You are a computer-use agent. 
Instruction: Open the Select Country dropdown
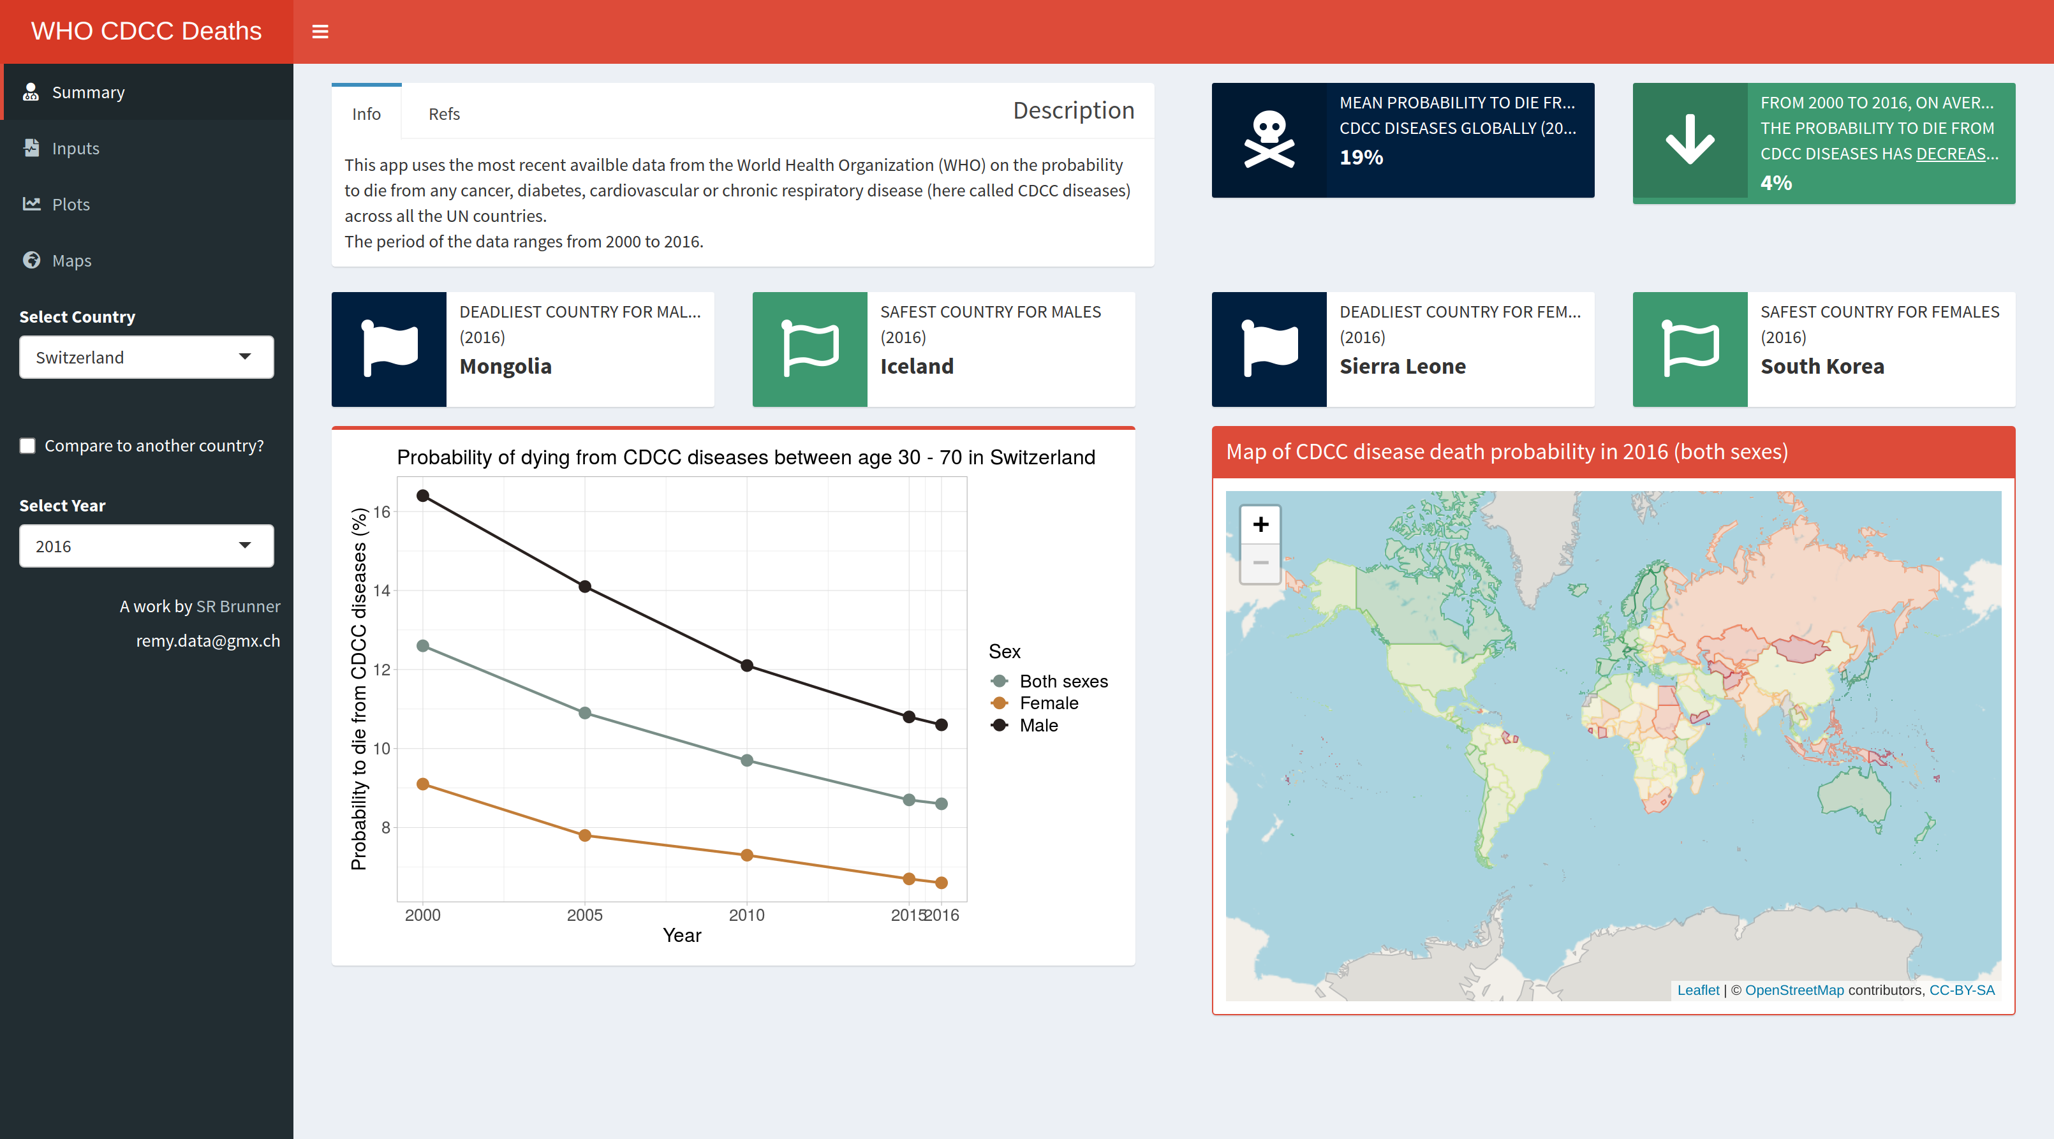pos(147,357)
